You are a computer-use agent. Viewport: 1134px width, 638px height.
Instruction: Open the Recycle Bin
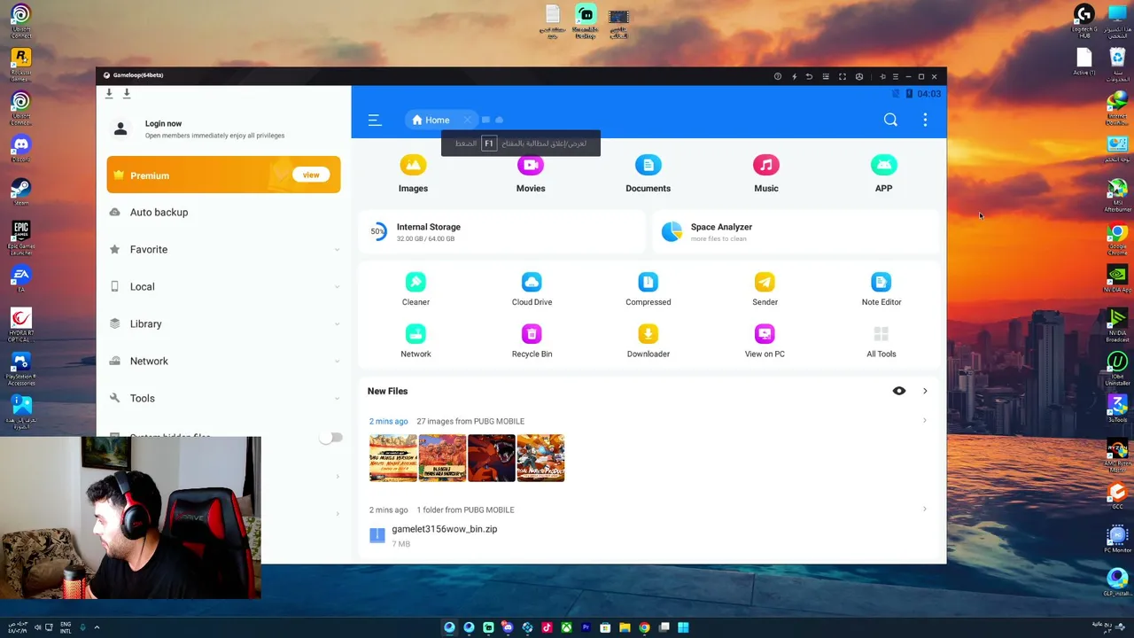(532, 341)
